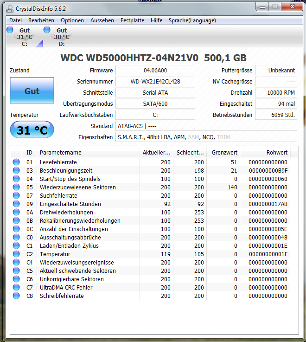306x342 pixels.
Task: Click the NV Cachegrösse value field
Action: pos(276,82)
